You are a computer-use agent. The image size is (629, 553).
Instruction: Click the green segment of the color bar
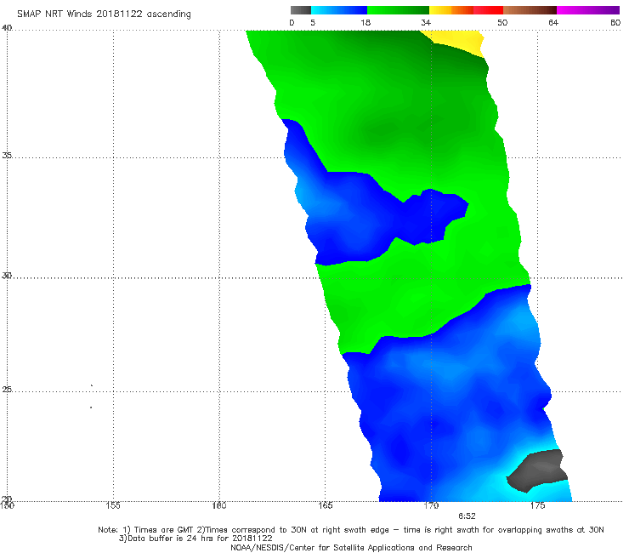[x=398, y=10]
